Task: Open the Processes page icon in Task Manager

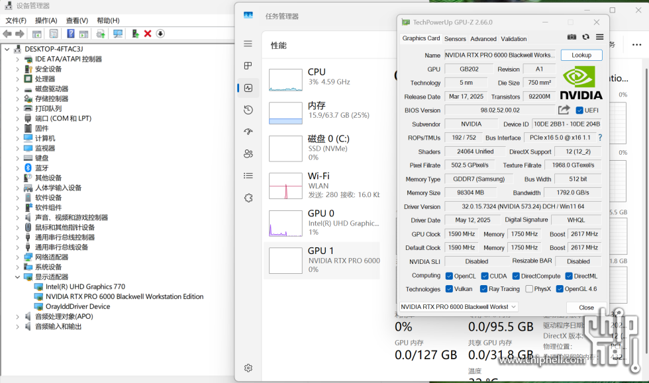Action: pyautogui.click(x=248, y=65)
